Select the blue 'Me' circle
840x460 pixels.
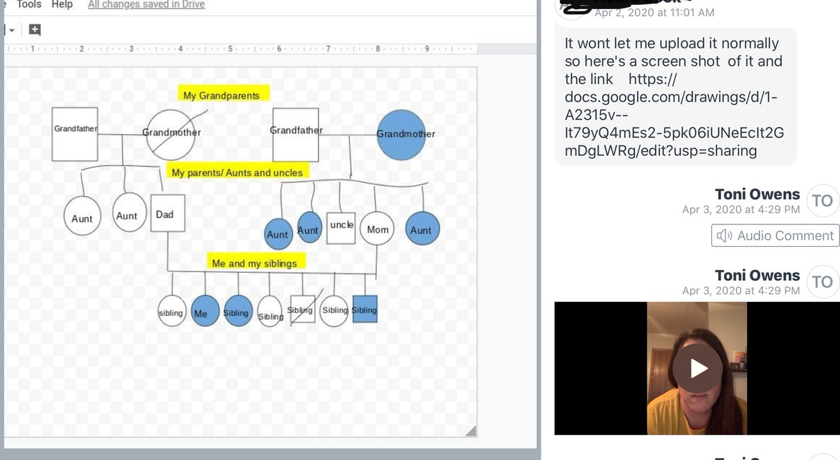click(x=204, y=312)
